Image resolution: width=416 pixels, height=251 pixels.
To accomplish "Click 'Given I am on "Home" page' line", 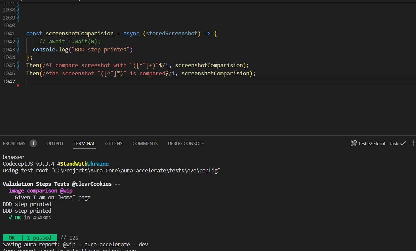I will 53,197.
